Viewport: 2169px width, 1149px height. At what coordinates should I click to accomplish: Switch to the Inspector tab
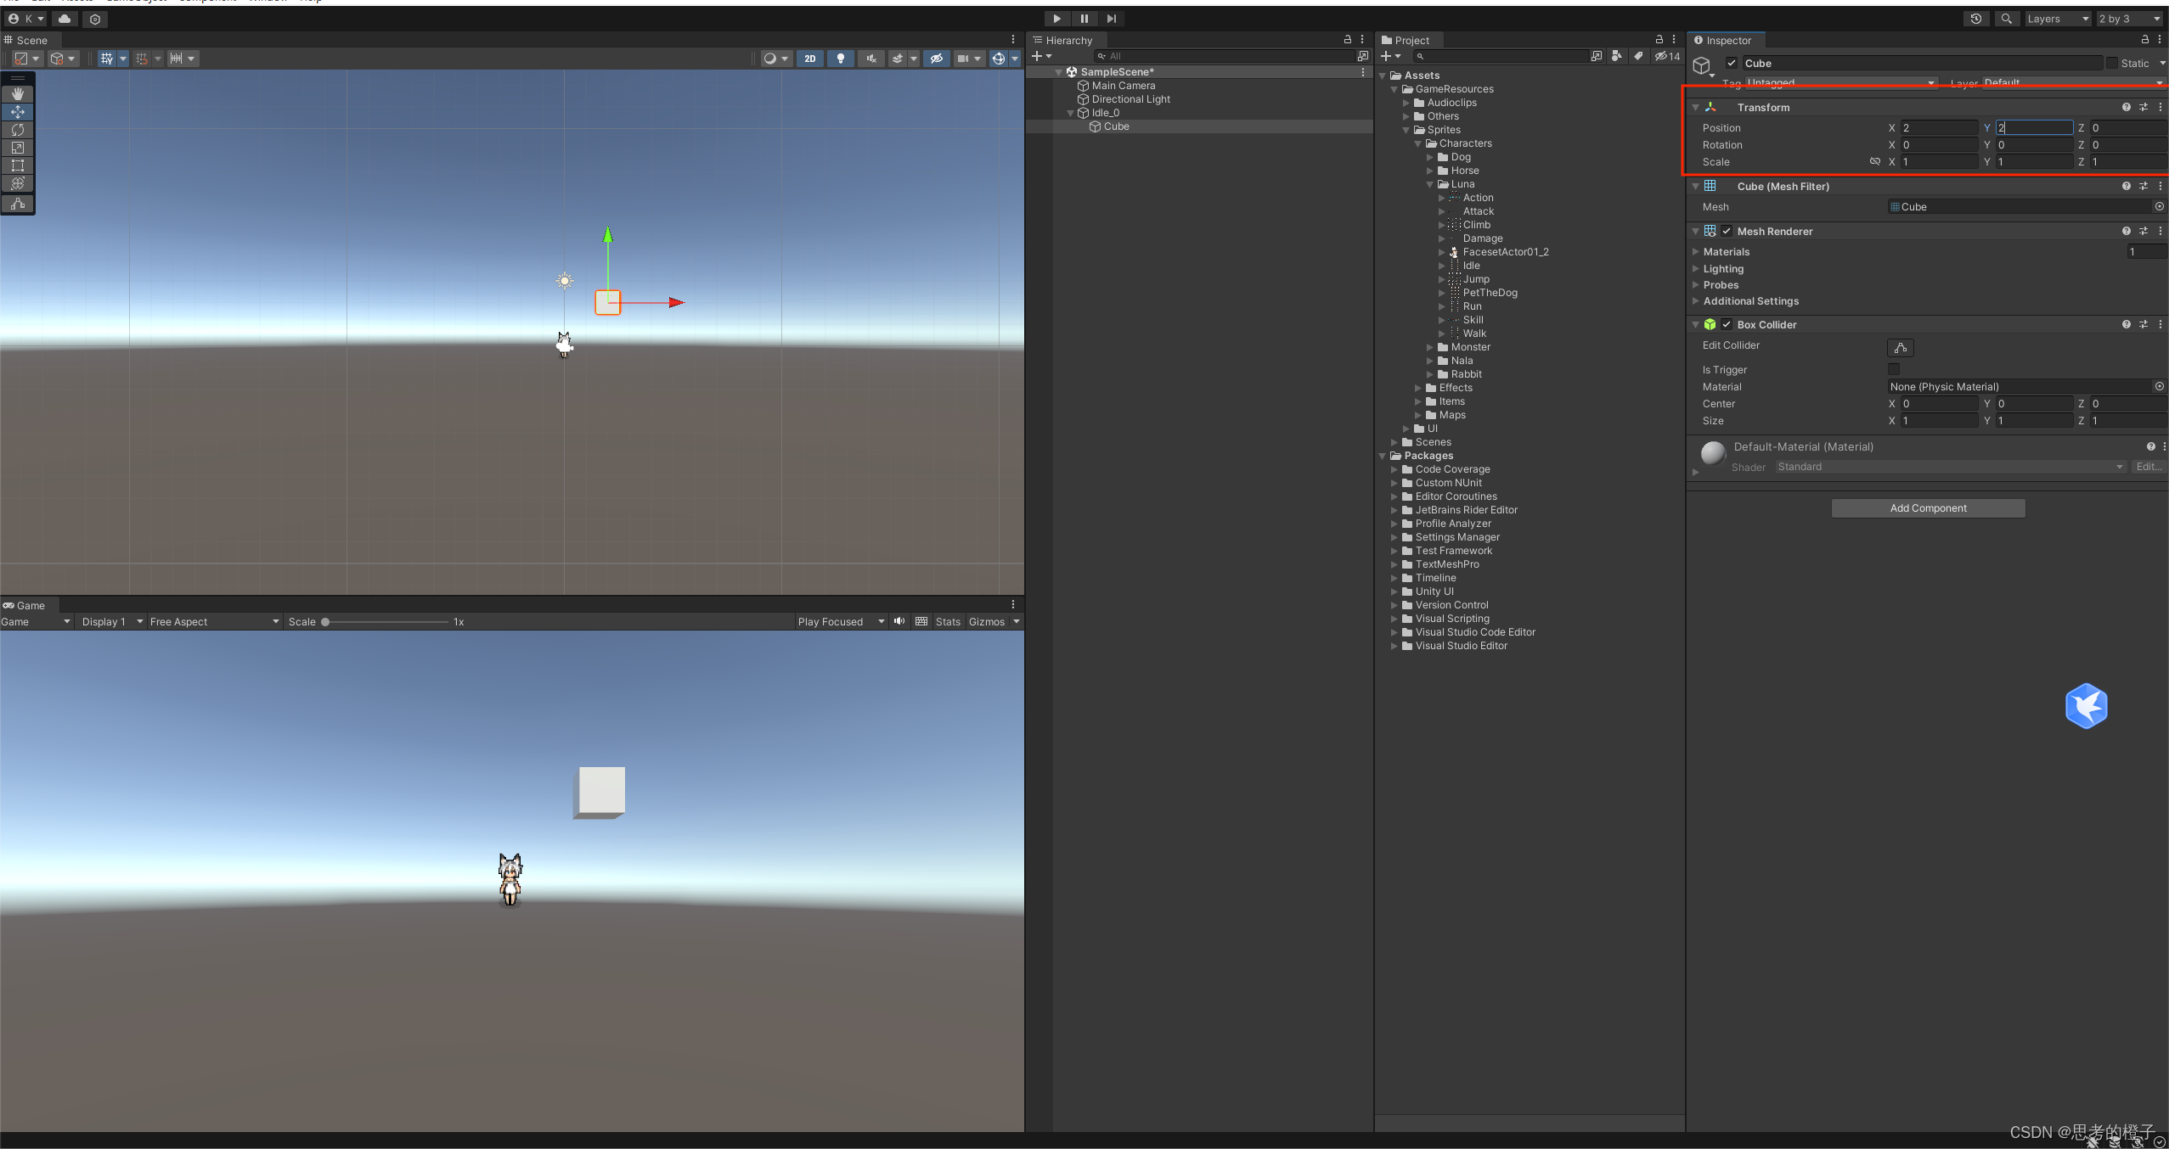[1727, 40]
